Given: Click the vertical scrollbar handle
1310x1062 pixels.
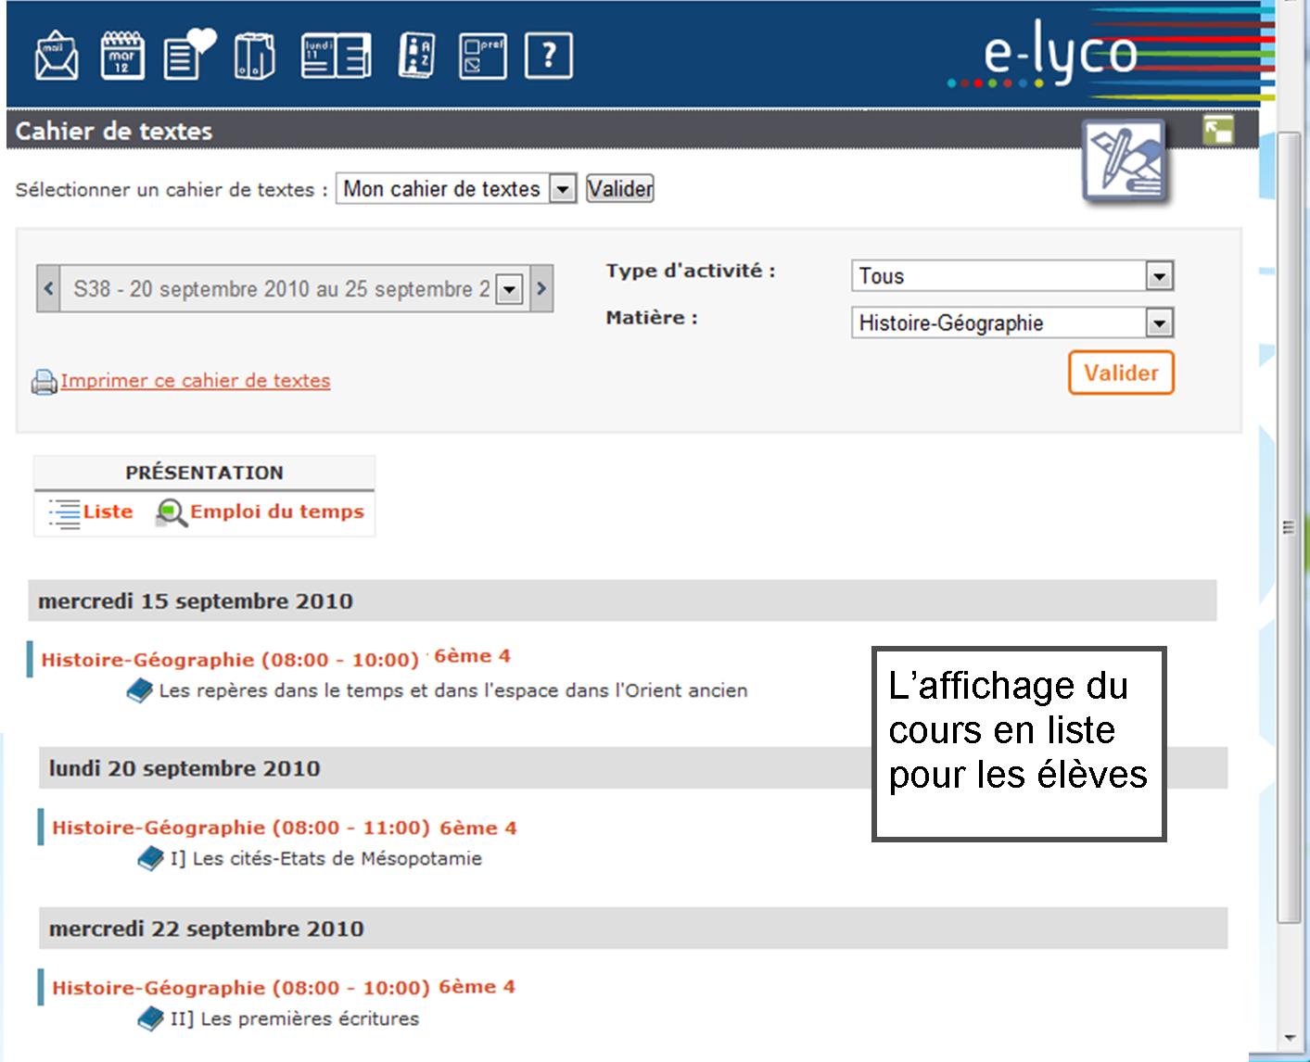Looking at the screenshot, I should 1287,528.
